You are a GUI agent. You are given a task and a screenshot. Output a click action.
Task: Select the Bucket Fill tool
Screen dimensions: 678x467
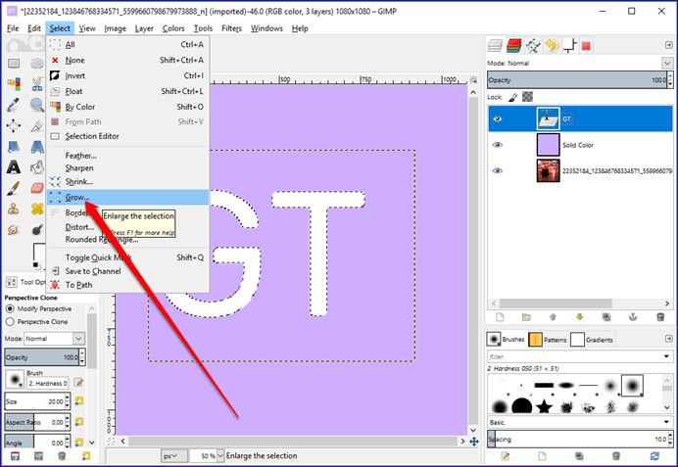pos(37,167)
